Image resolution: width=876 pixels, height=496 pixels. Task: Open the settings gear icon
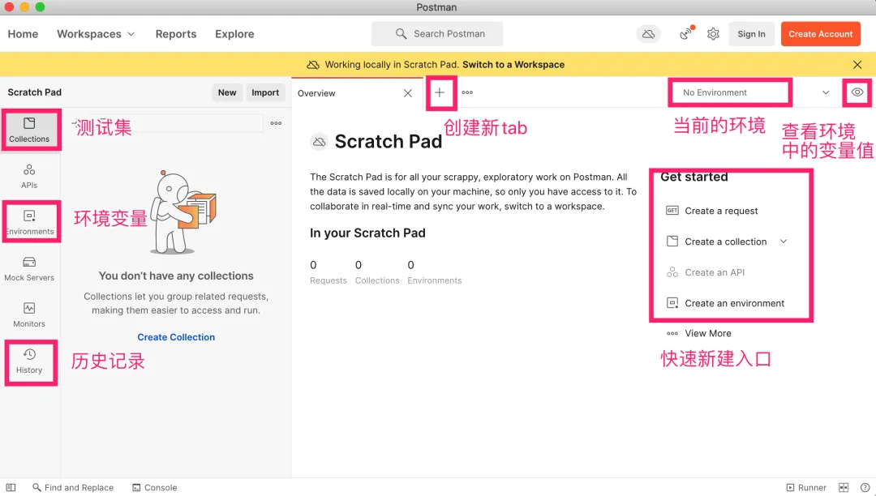click(x=713, y=34)
